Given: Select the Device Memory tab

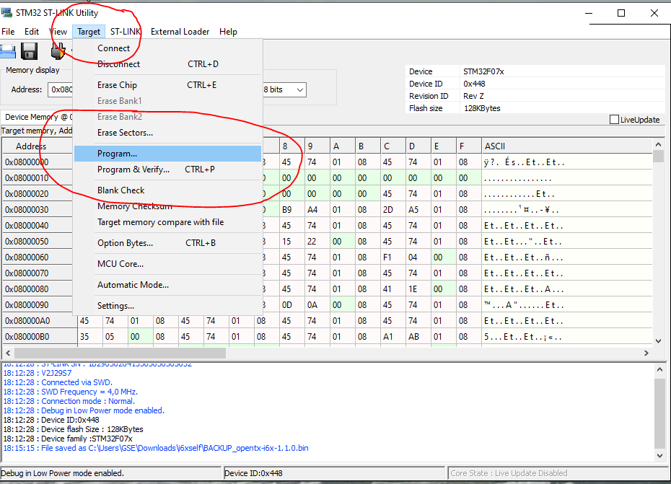Looking at the screenshot, I should point(38,117).
